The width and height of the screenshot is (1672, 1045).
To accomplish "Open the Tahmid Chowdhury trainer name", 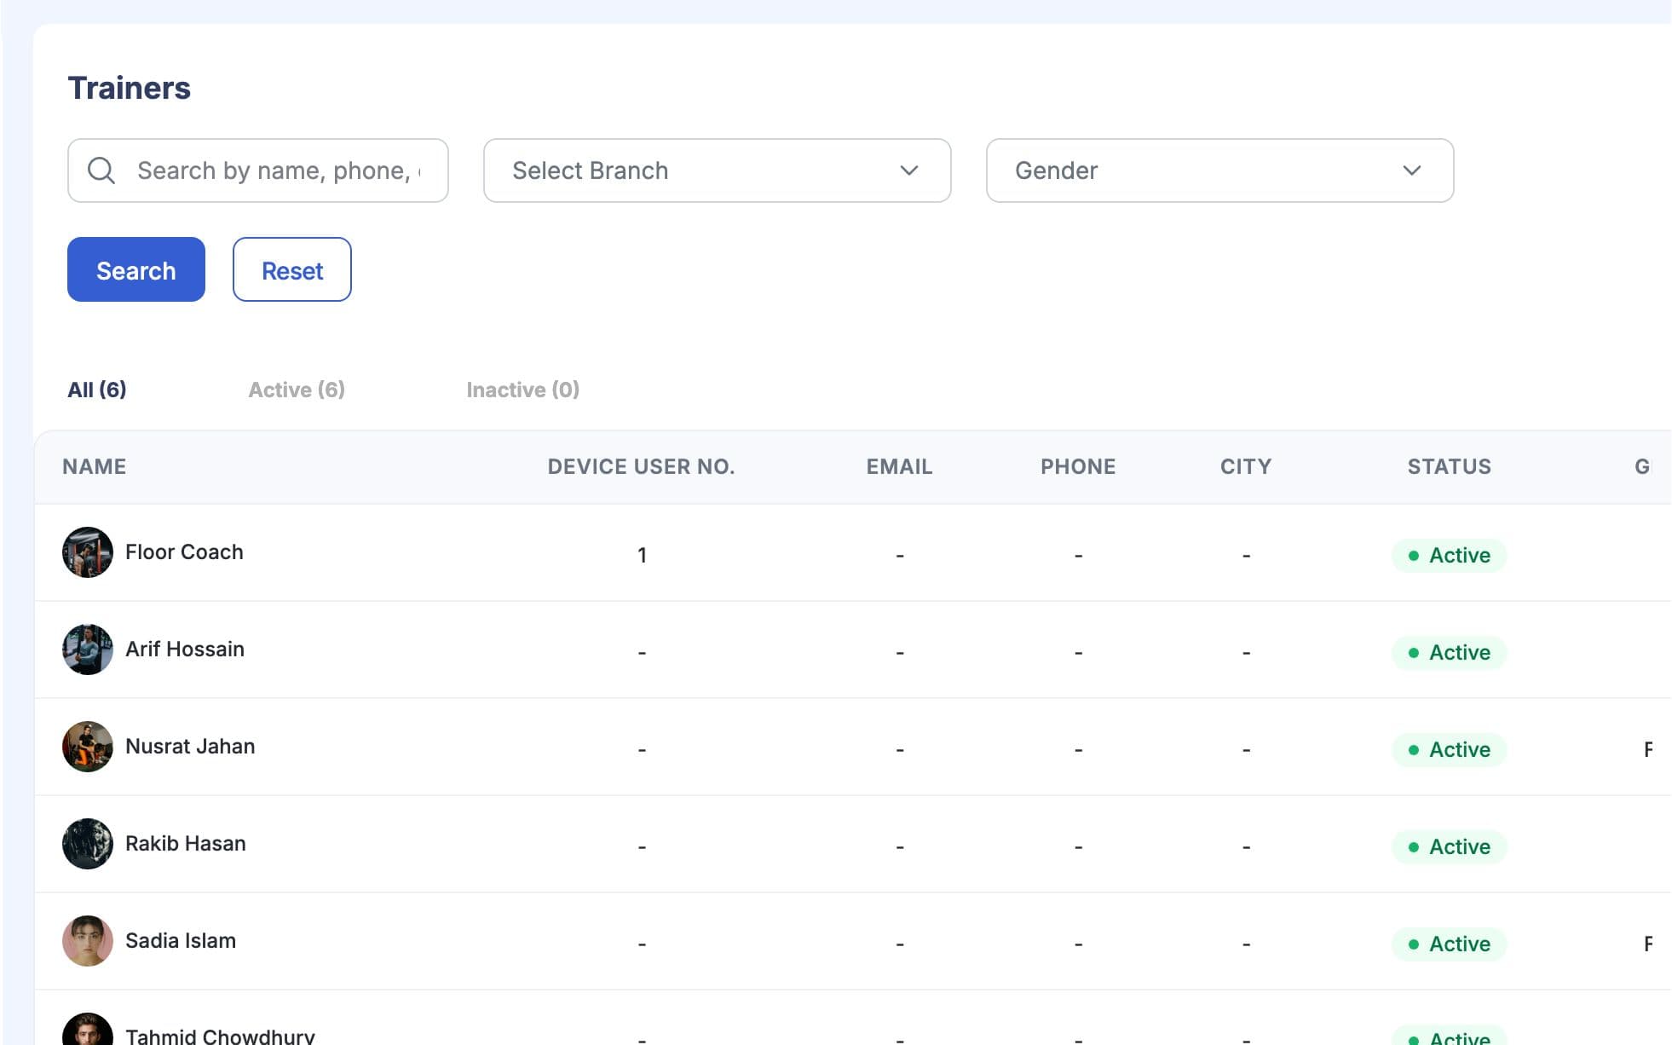I will tap(220, 1036).
